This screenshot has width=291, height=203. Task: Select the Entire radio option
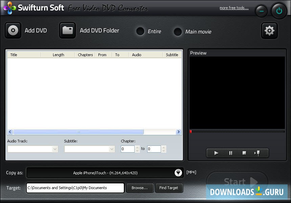coord(140,31)
